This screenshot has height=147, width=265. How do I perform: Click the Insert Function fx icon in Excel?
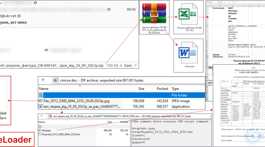(x=234, y=2)
